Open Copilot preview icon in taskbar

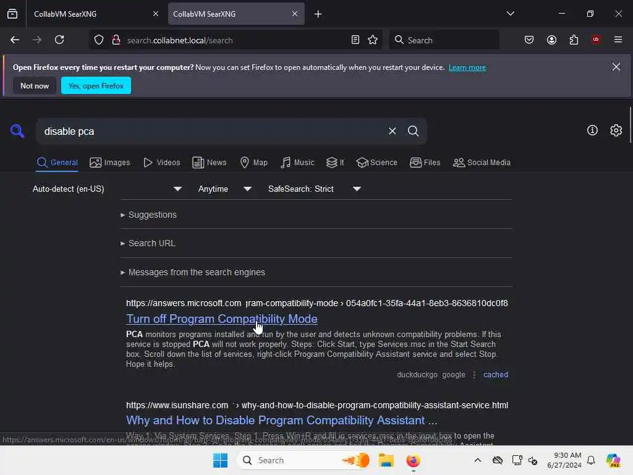tap(613, 460)
